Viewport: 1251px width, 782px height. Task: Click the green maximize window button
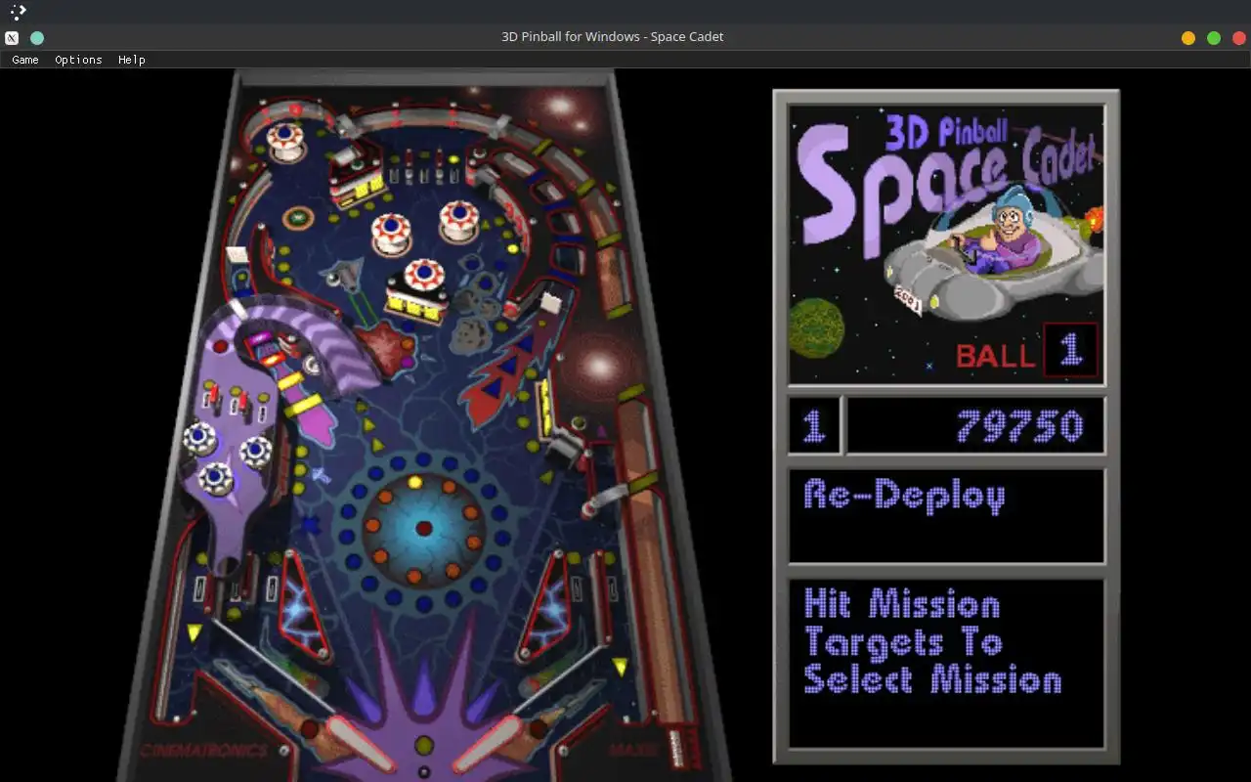pos(1214,38)
